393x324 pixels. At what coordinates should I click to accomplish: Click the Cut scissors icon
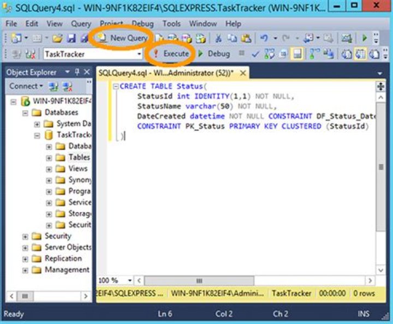(x=218, y=38)
